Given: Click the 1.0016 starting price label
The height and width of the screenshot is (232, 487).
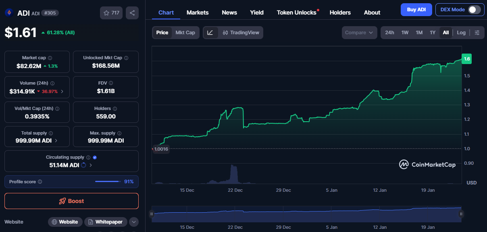Looking at the screenshot, I should pyautogui.click(x=160, y=149).
